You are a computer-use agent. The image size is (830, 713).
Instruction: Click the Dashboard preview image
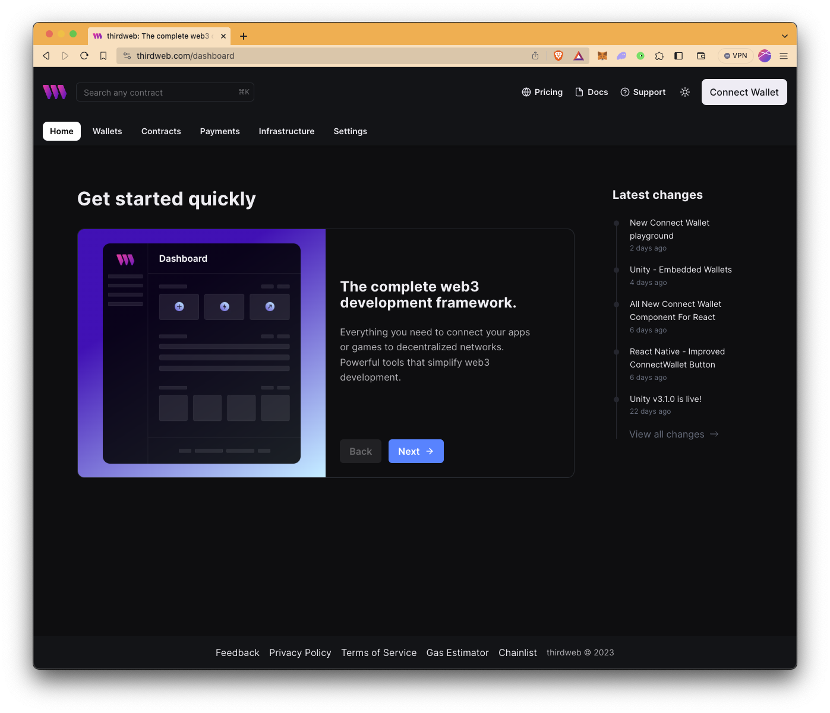(201, 353)
